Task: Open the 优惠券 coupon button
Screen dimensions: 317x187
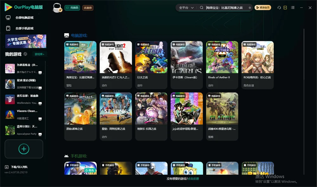Action: click(88, 8)
